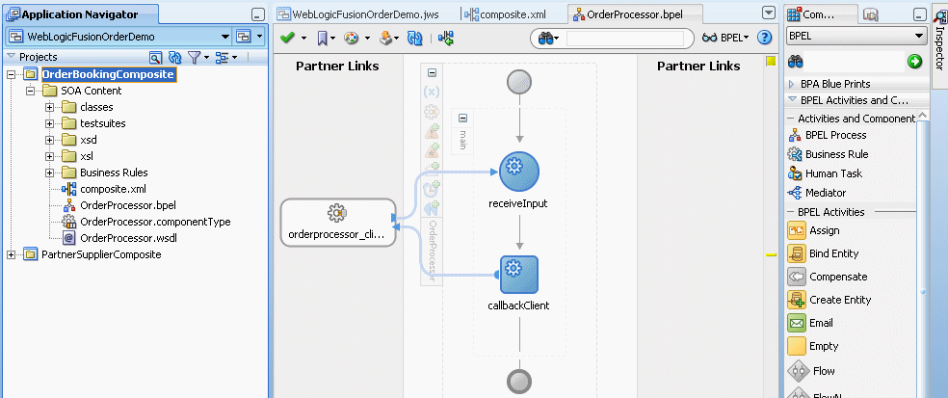Click the refresh icon in the BPEL editor toolbar
The width and height of the screenshot is (948, 398).
(x=414, y=39)
